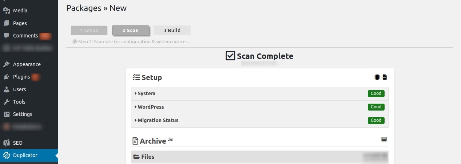Click the archive panel toggle icon
The height and width of the screenshot is (164, 461).
tap(384, 139)
